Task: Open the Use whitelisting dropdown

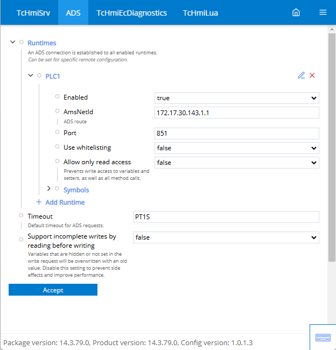Action: pyautogui.click(x=236, y=148)
